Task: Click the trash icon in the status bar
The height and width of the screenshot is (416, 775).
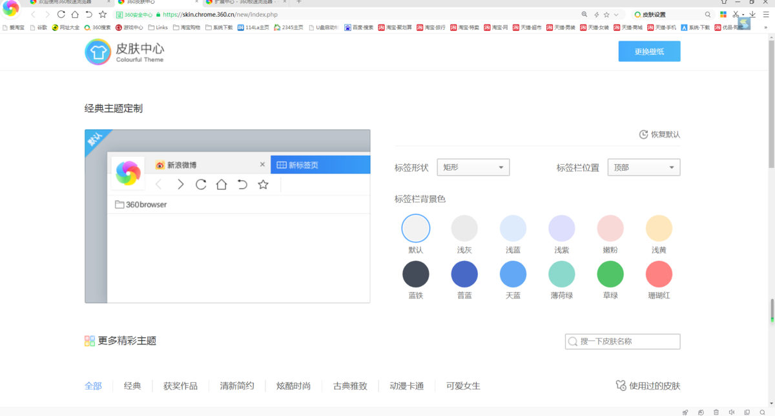Action: 716,411
